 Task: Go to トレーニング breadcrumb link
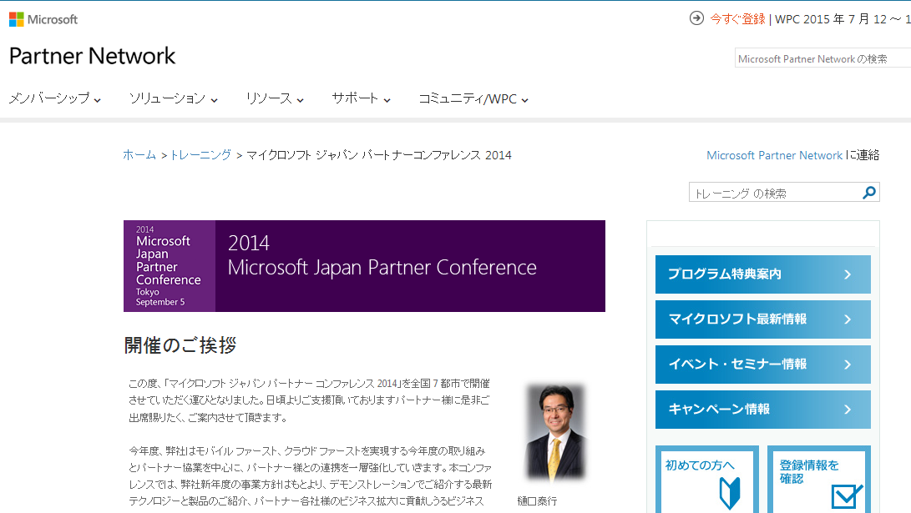click(200, 155)
